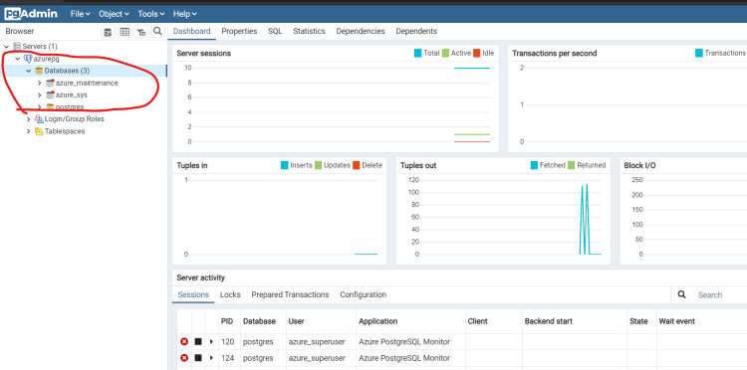This screenshot has height=370, width=747.
Task: Switch to the SQL tab
Action: click(275, 31)
